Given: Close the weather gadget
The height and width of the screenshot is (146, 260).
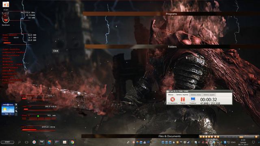Looking at the screenshot, I should coord(16,105).
